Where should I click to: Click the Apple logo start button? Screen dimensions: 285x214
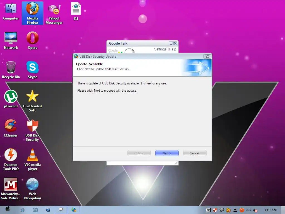click(8, 209)
